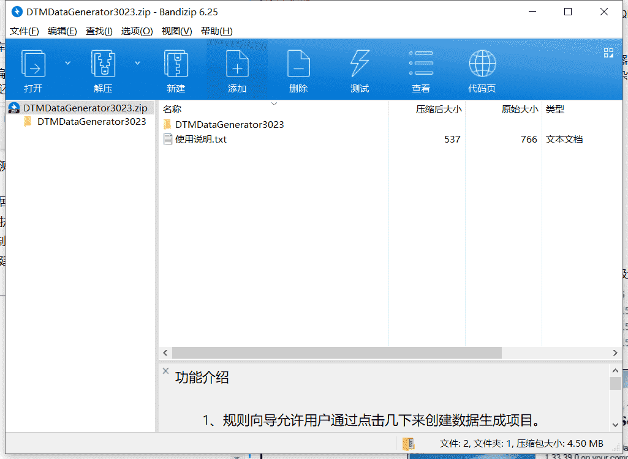Expand dropdown arrow next to 打开

pyautogui.click(x=67, y=63)
